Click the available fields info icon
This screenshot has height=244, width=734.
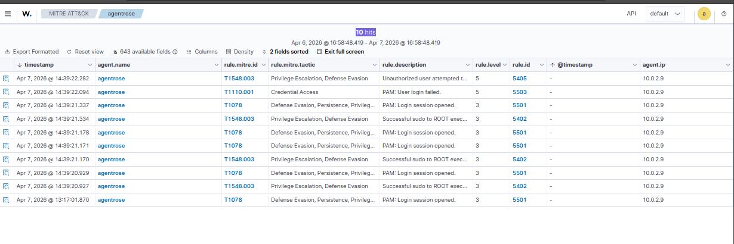175,52
